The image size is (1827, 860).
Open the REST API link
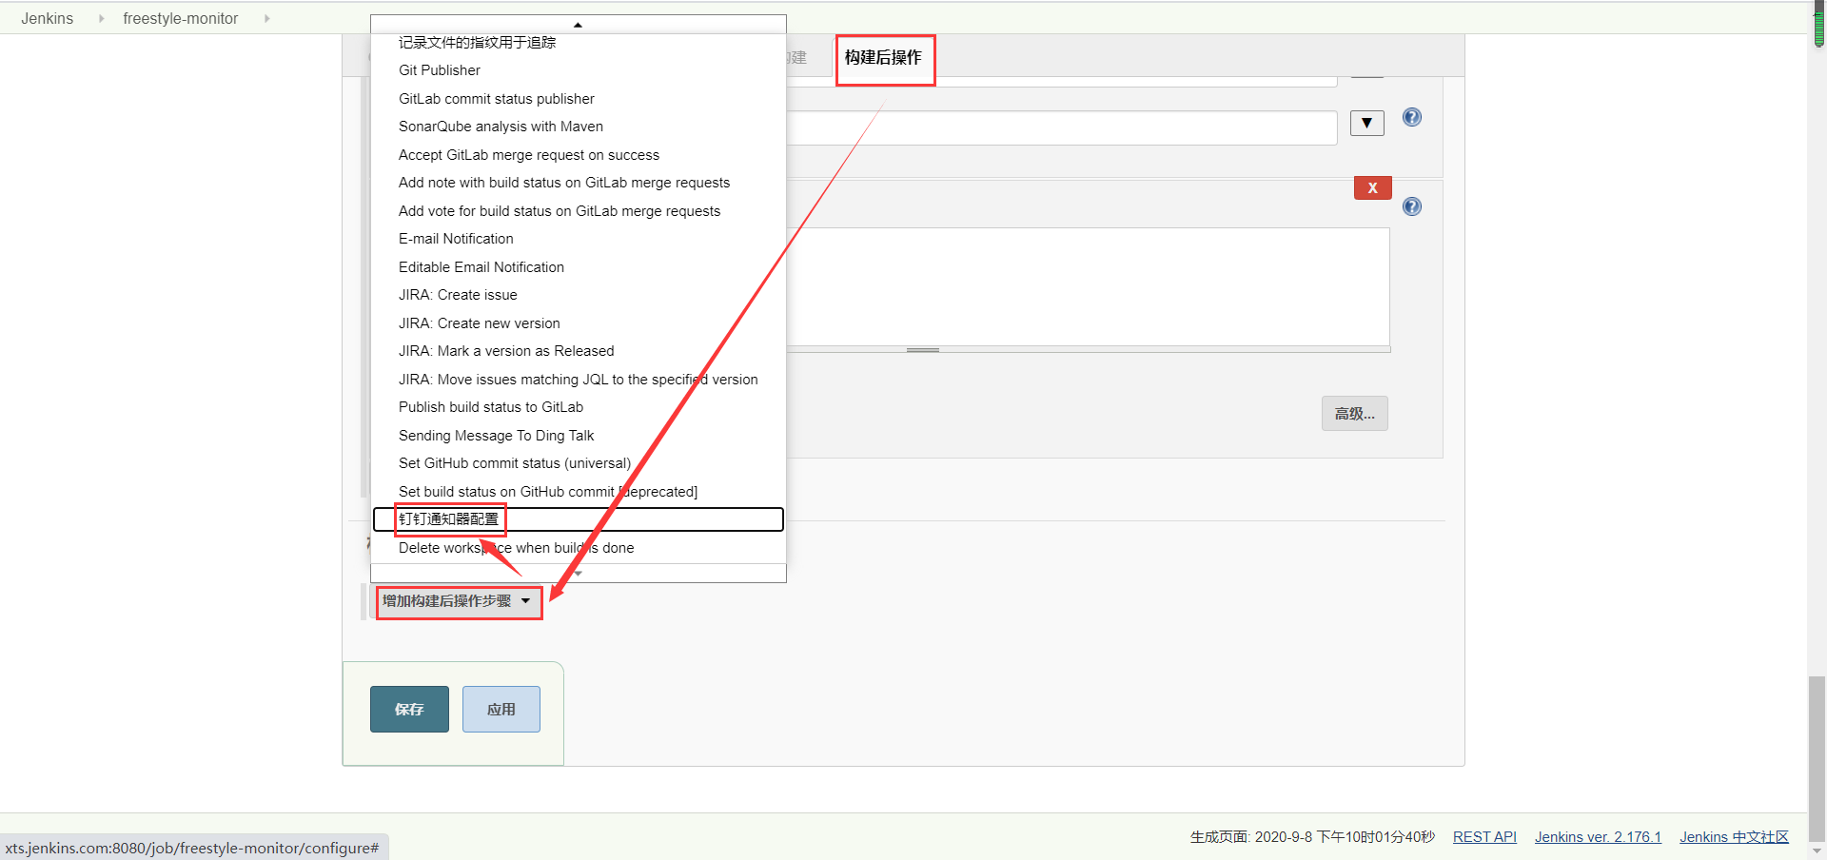[1484, 837]
